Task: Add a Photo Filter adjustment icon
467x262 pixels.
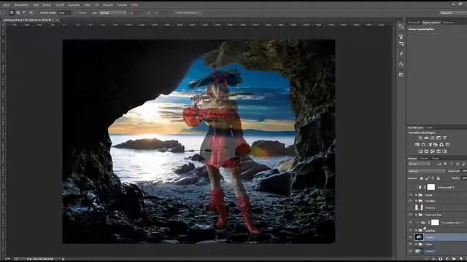Action: pyautogui.click(x=436, y=145)
